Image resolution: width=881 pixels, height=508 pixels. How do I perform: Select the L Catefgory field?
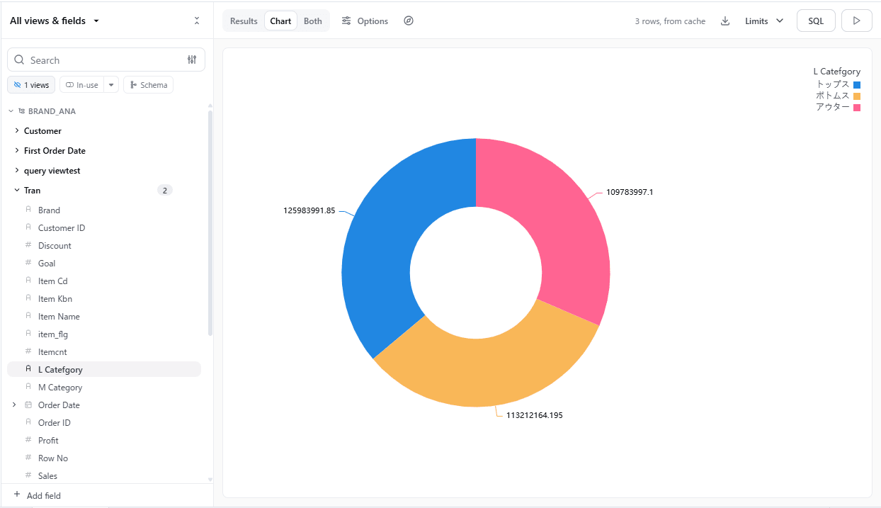click(x=104, y=369)
